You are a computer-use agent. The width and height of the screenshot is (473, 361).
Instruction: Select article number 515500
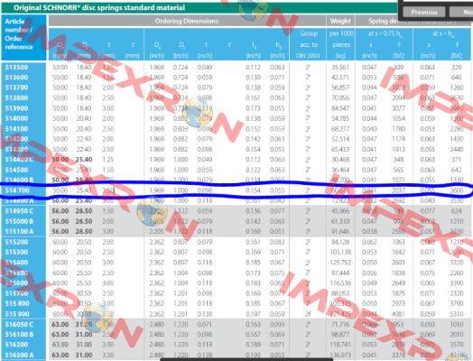coord(16,273)
